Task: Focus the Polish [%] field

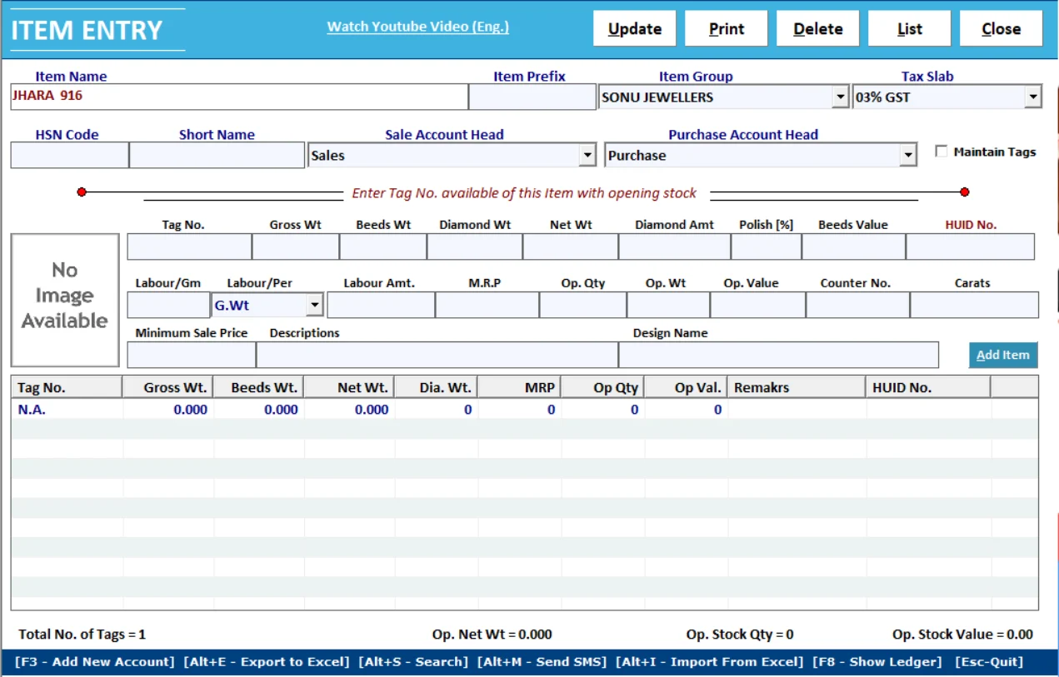Action: pyautogui.click(x=767, y=247)
